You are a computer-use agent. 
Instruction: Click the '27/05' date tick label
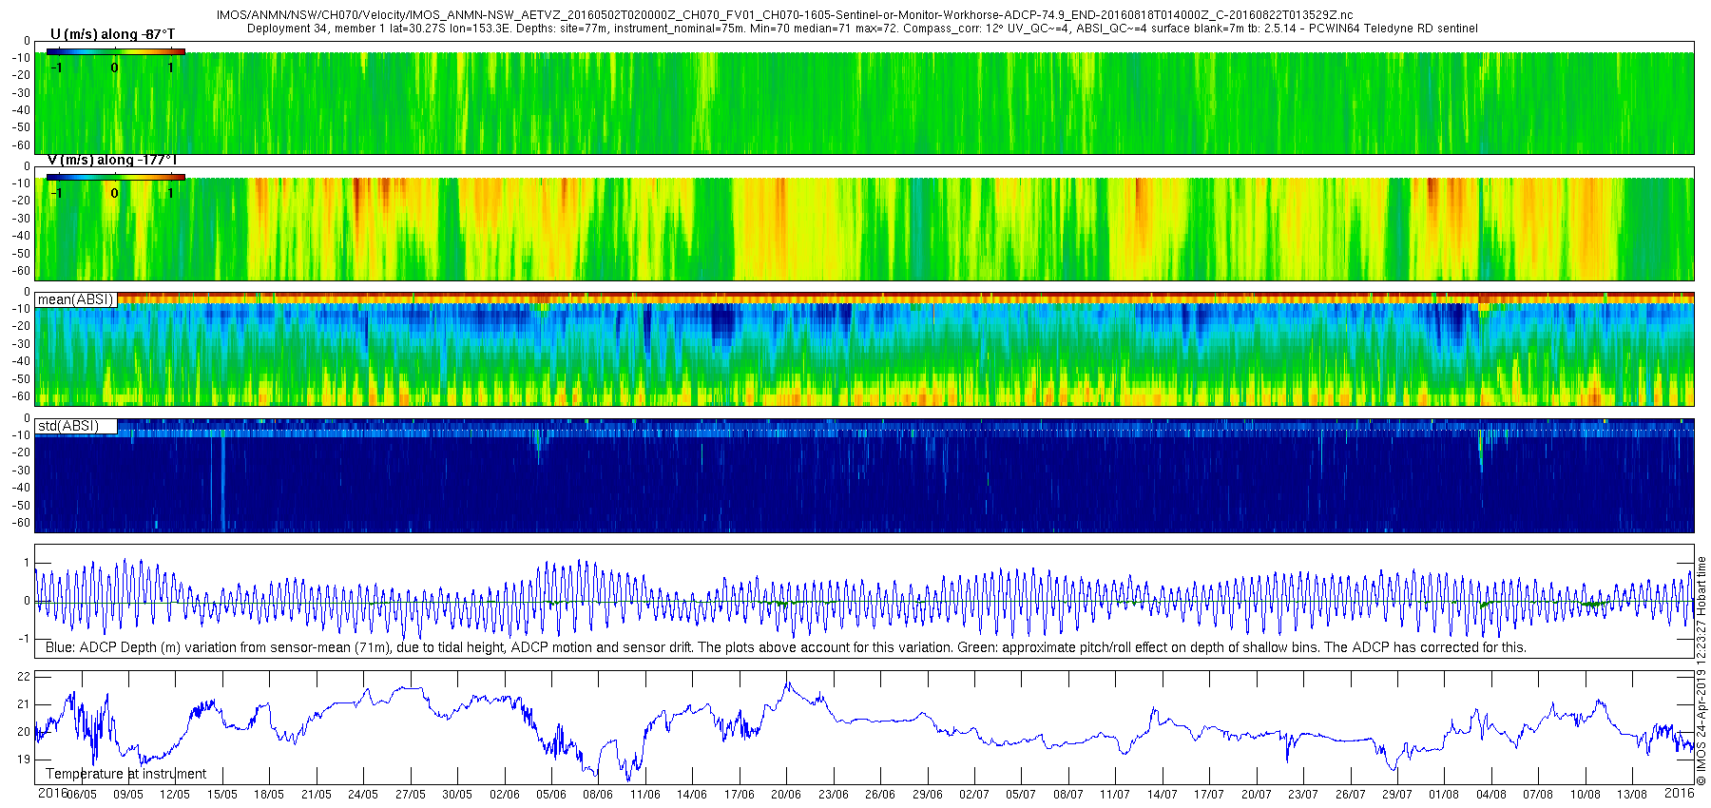coord(411,795)
